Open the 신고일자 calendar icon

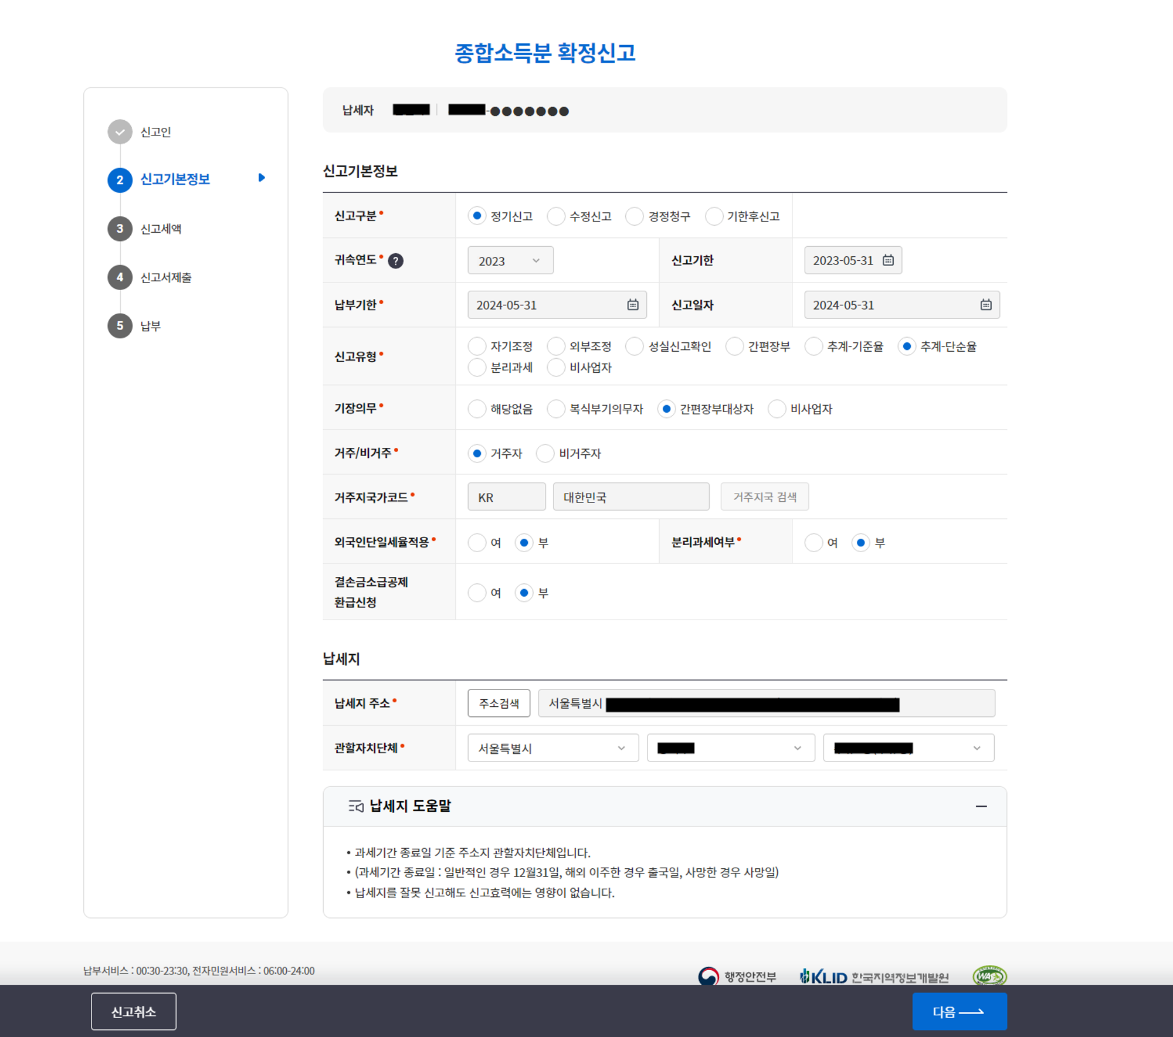(986, 305)
